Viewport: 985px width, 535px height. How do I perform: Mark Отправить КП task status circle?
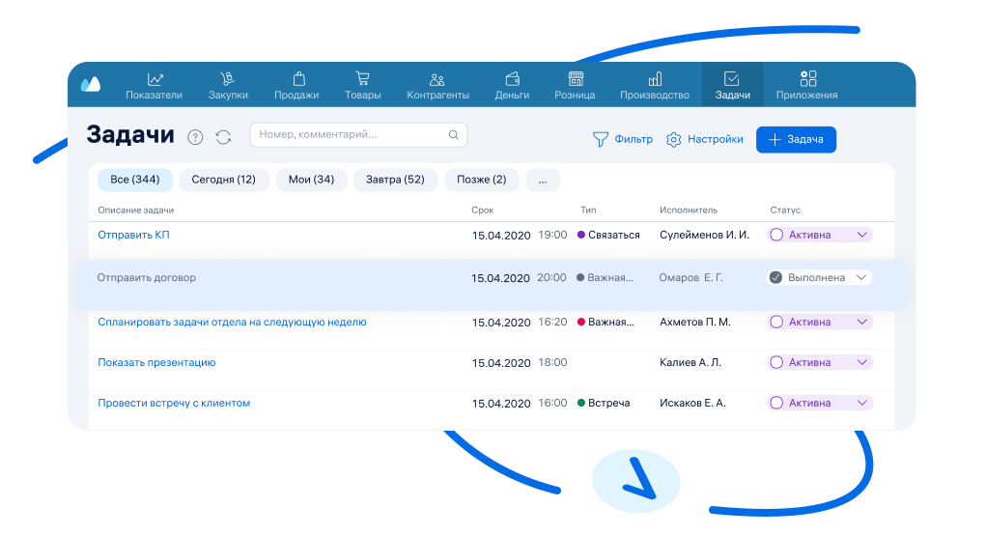(x=776, y=235)
